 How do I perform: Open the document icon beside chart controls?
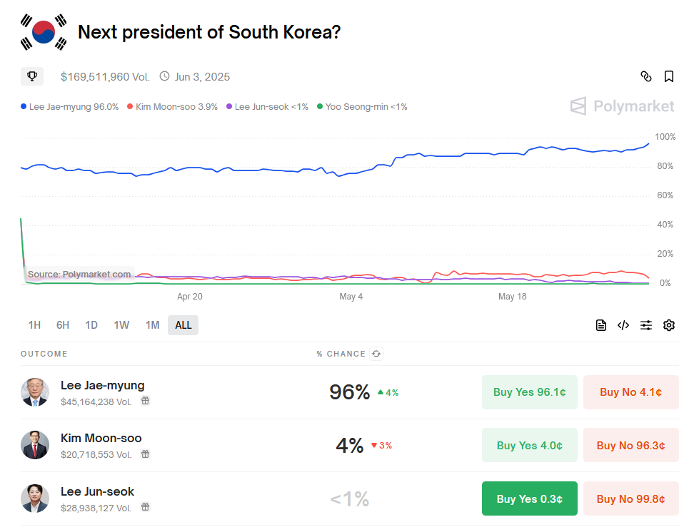[601, 325]
